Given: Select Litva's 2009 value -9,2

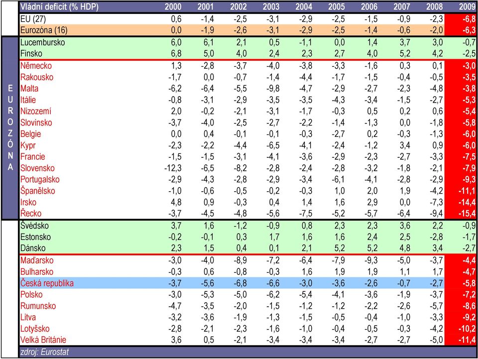Looking at the screenshot, I should 469,317.
